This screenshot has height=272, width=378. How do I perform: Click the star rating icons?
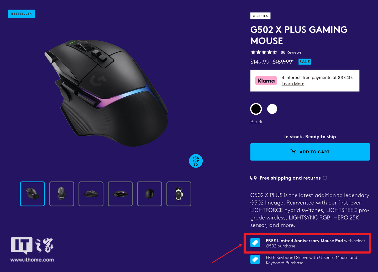coord(264,52)
